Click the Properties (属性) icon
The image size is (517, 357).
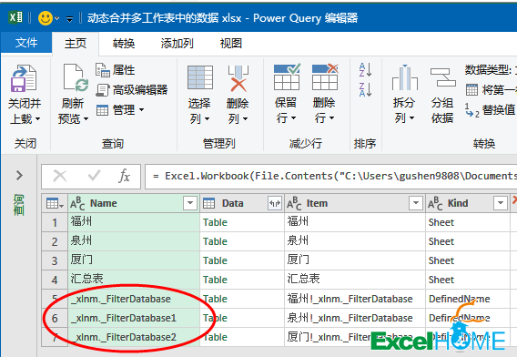(x=103, y=70)
